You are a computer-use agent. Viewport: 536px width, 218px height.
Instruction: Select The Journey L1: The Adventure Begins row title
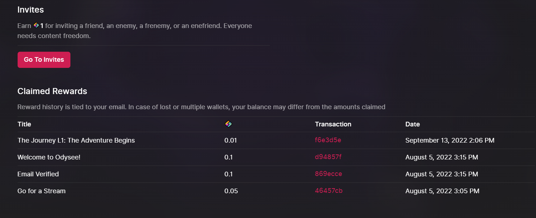pos(76,140)
